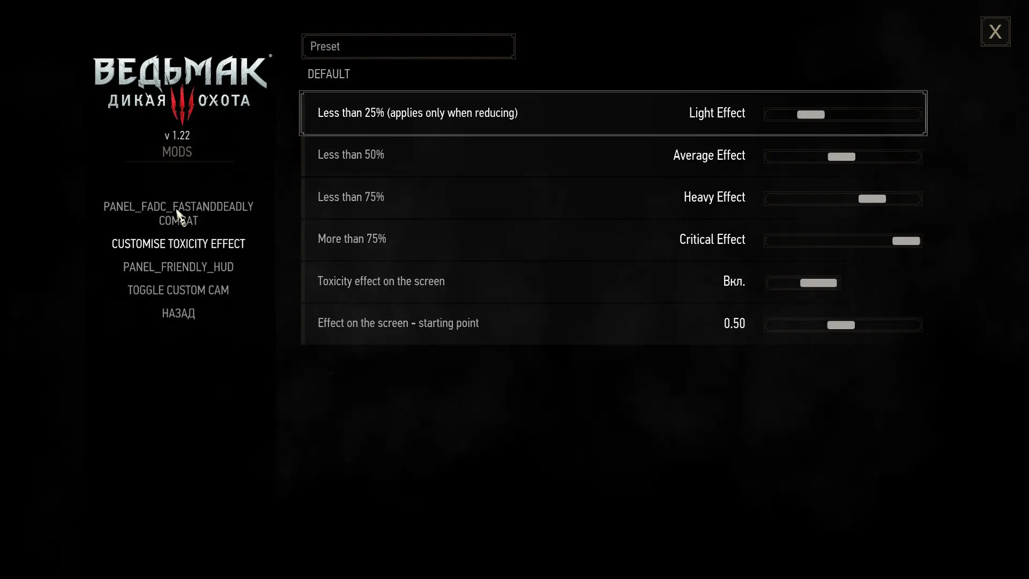Click the Witcher Wild Hunt logo
1029x579 pixels.
coord(182,89)
